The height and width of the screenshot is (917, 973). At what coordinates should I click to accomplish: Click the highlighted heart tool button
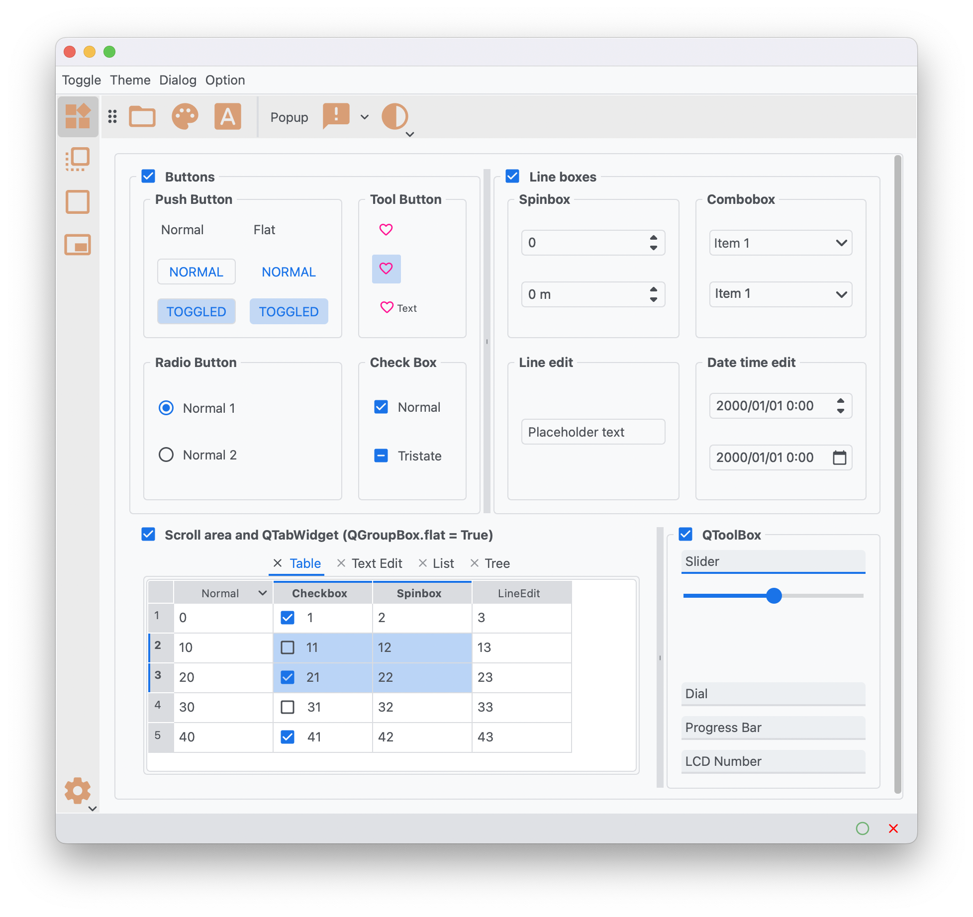click(x=386, y=269)
